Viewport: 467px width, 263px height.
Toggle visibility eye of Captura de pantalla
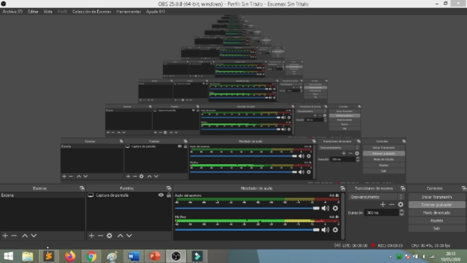click(x=161, y=195)
